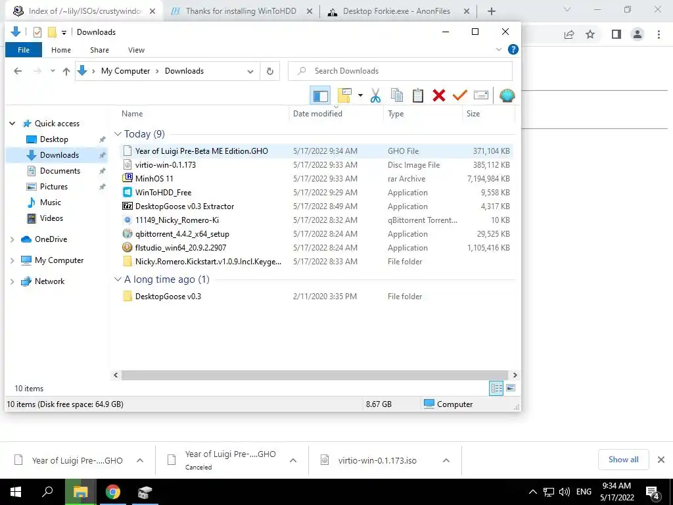Image resolution: width=673 pixels, height=505 pixels.
Task: Collapse the A long time ago group
Action: 118,279
